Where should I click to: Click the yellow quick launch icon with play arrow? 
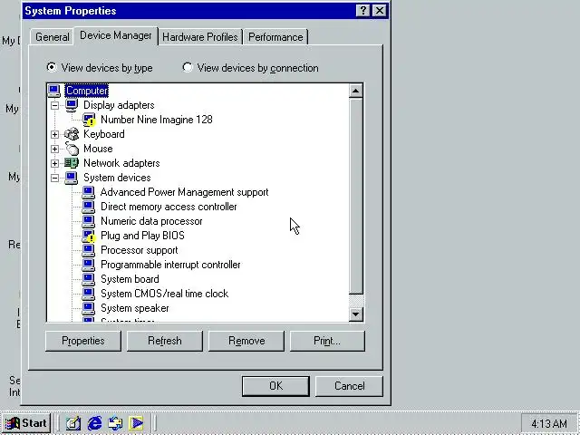pos(136,423)
